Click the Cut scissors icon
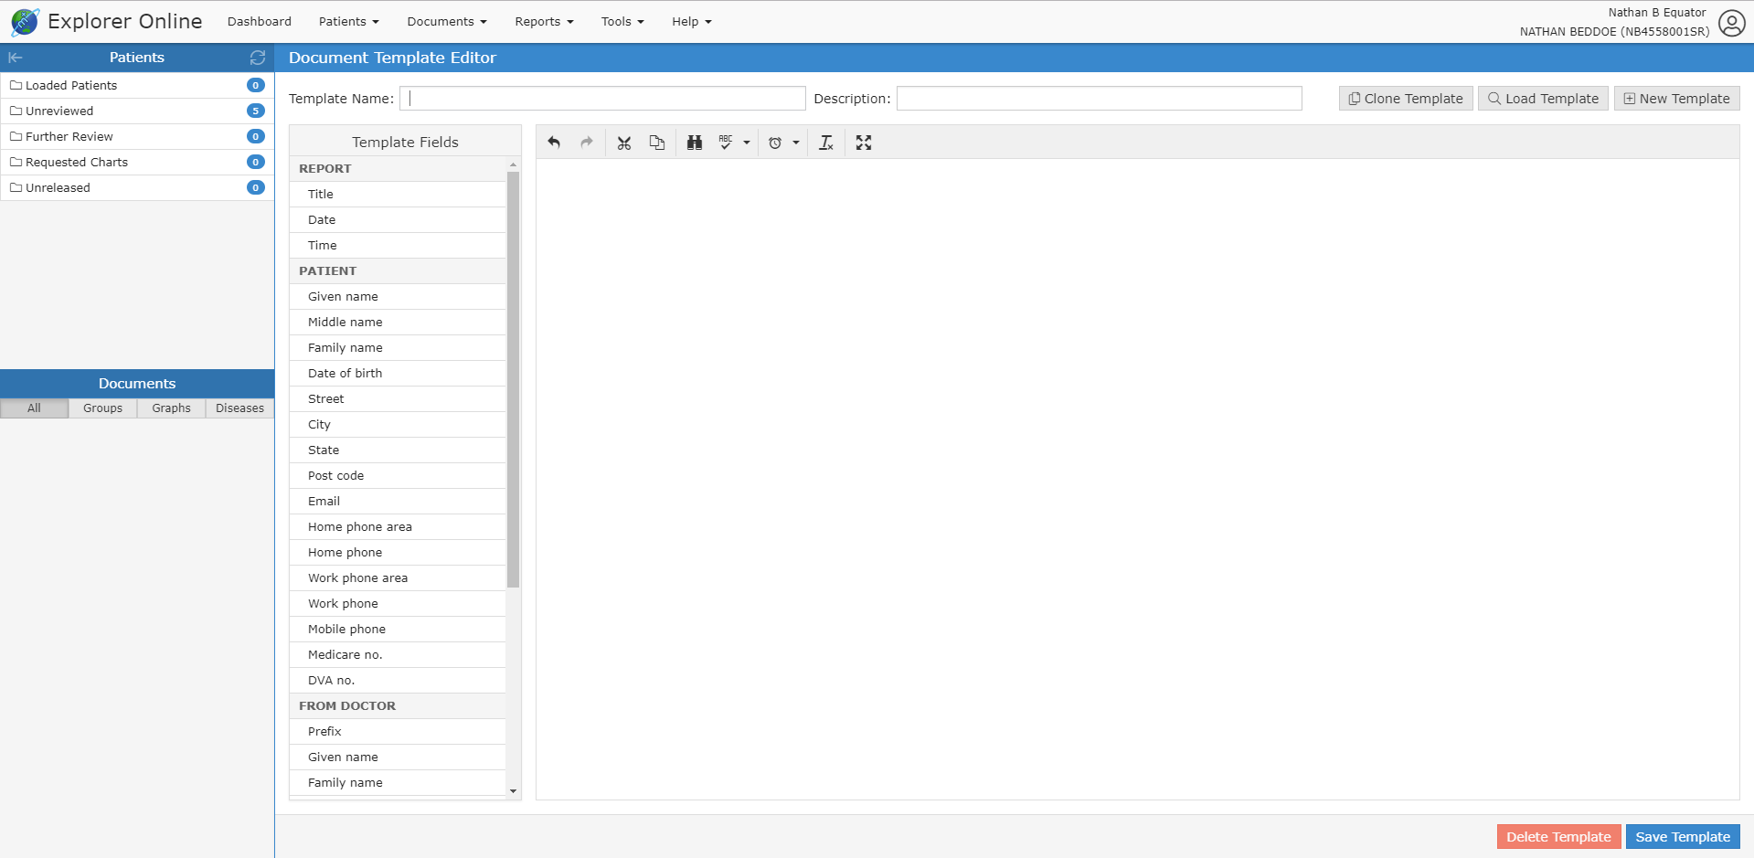 [624, 143]
